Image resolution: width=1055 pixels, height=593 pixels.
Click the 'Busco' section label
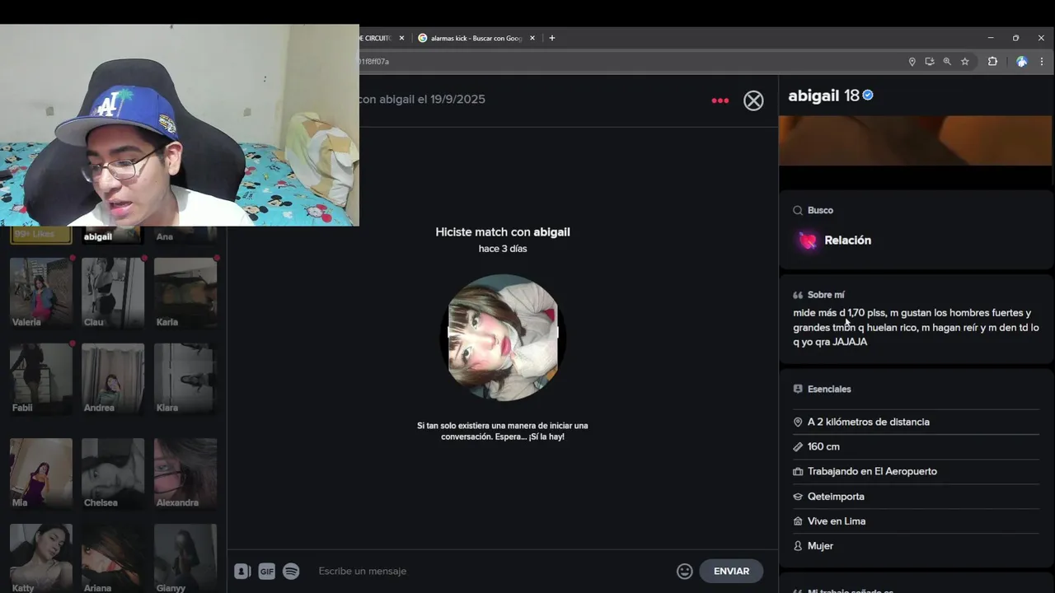(x=820, y=210)
